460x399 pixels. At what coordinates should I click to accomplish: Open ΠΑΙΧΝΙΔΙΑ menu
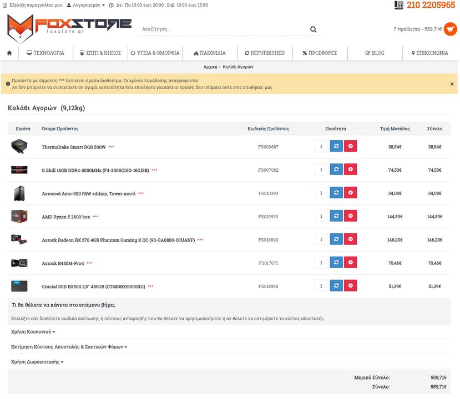pos(210,53)
